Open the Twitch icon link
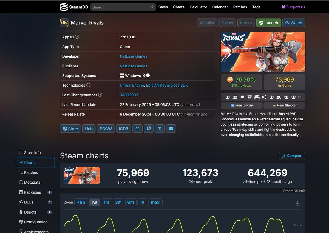This screenshot has height=233, width=329. (149, 129)
